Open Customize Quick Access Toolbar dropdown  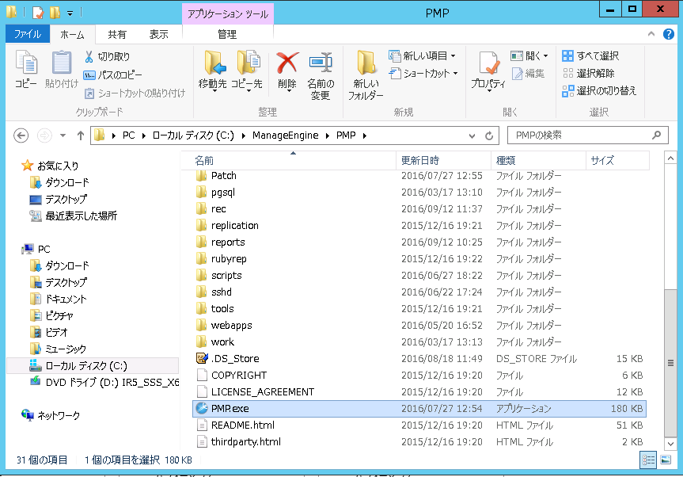[70, 13]
